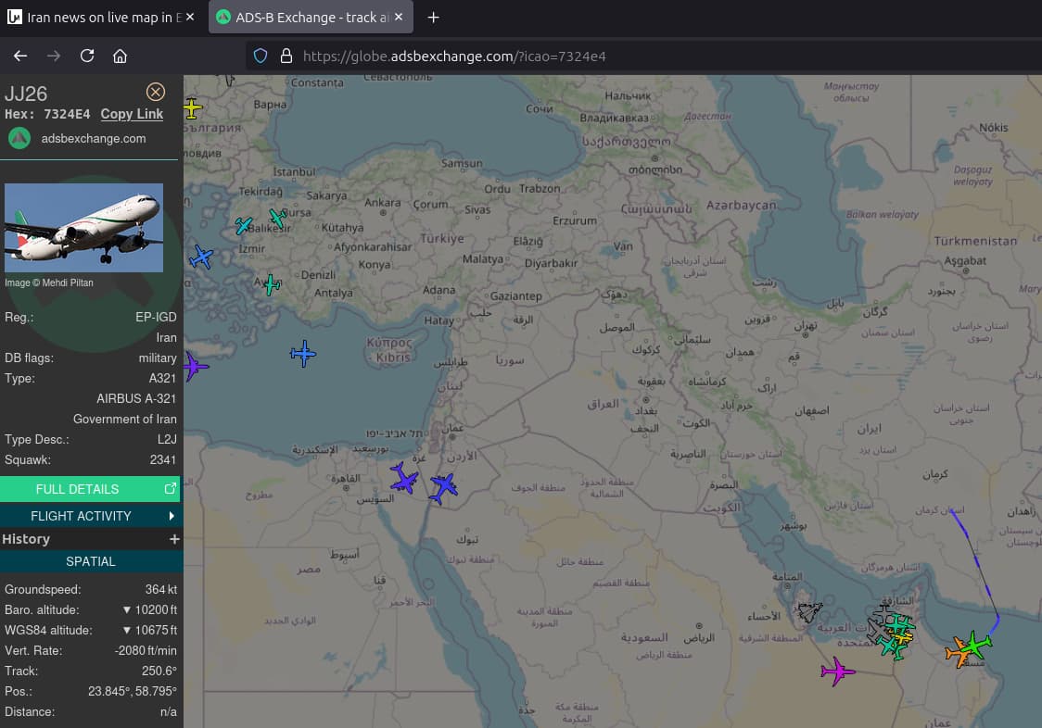The height and width of the screenshot is (728, 1042).
Task: Select the right blue aircraft over Sinai
Action: click(x=442, y=487)
